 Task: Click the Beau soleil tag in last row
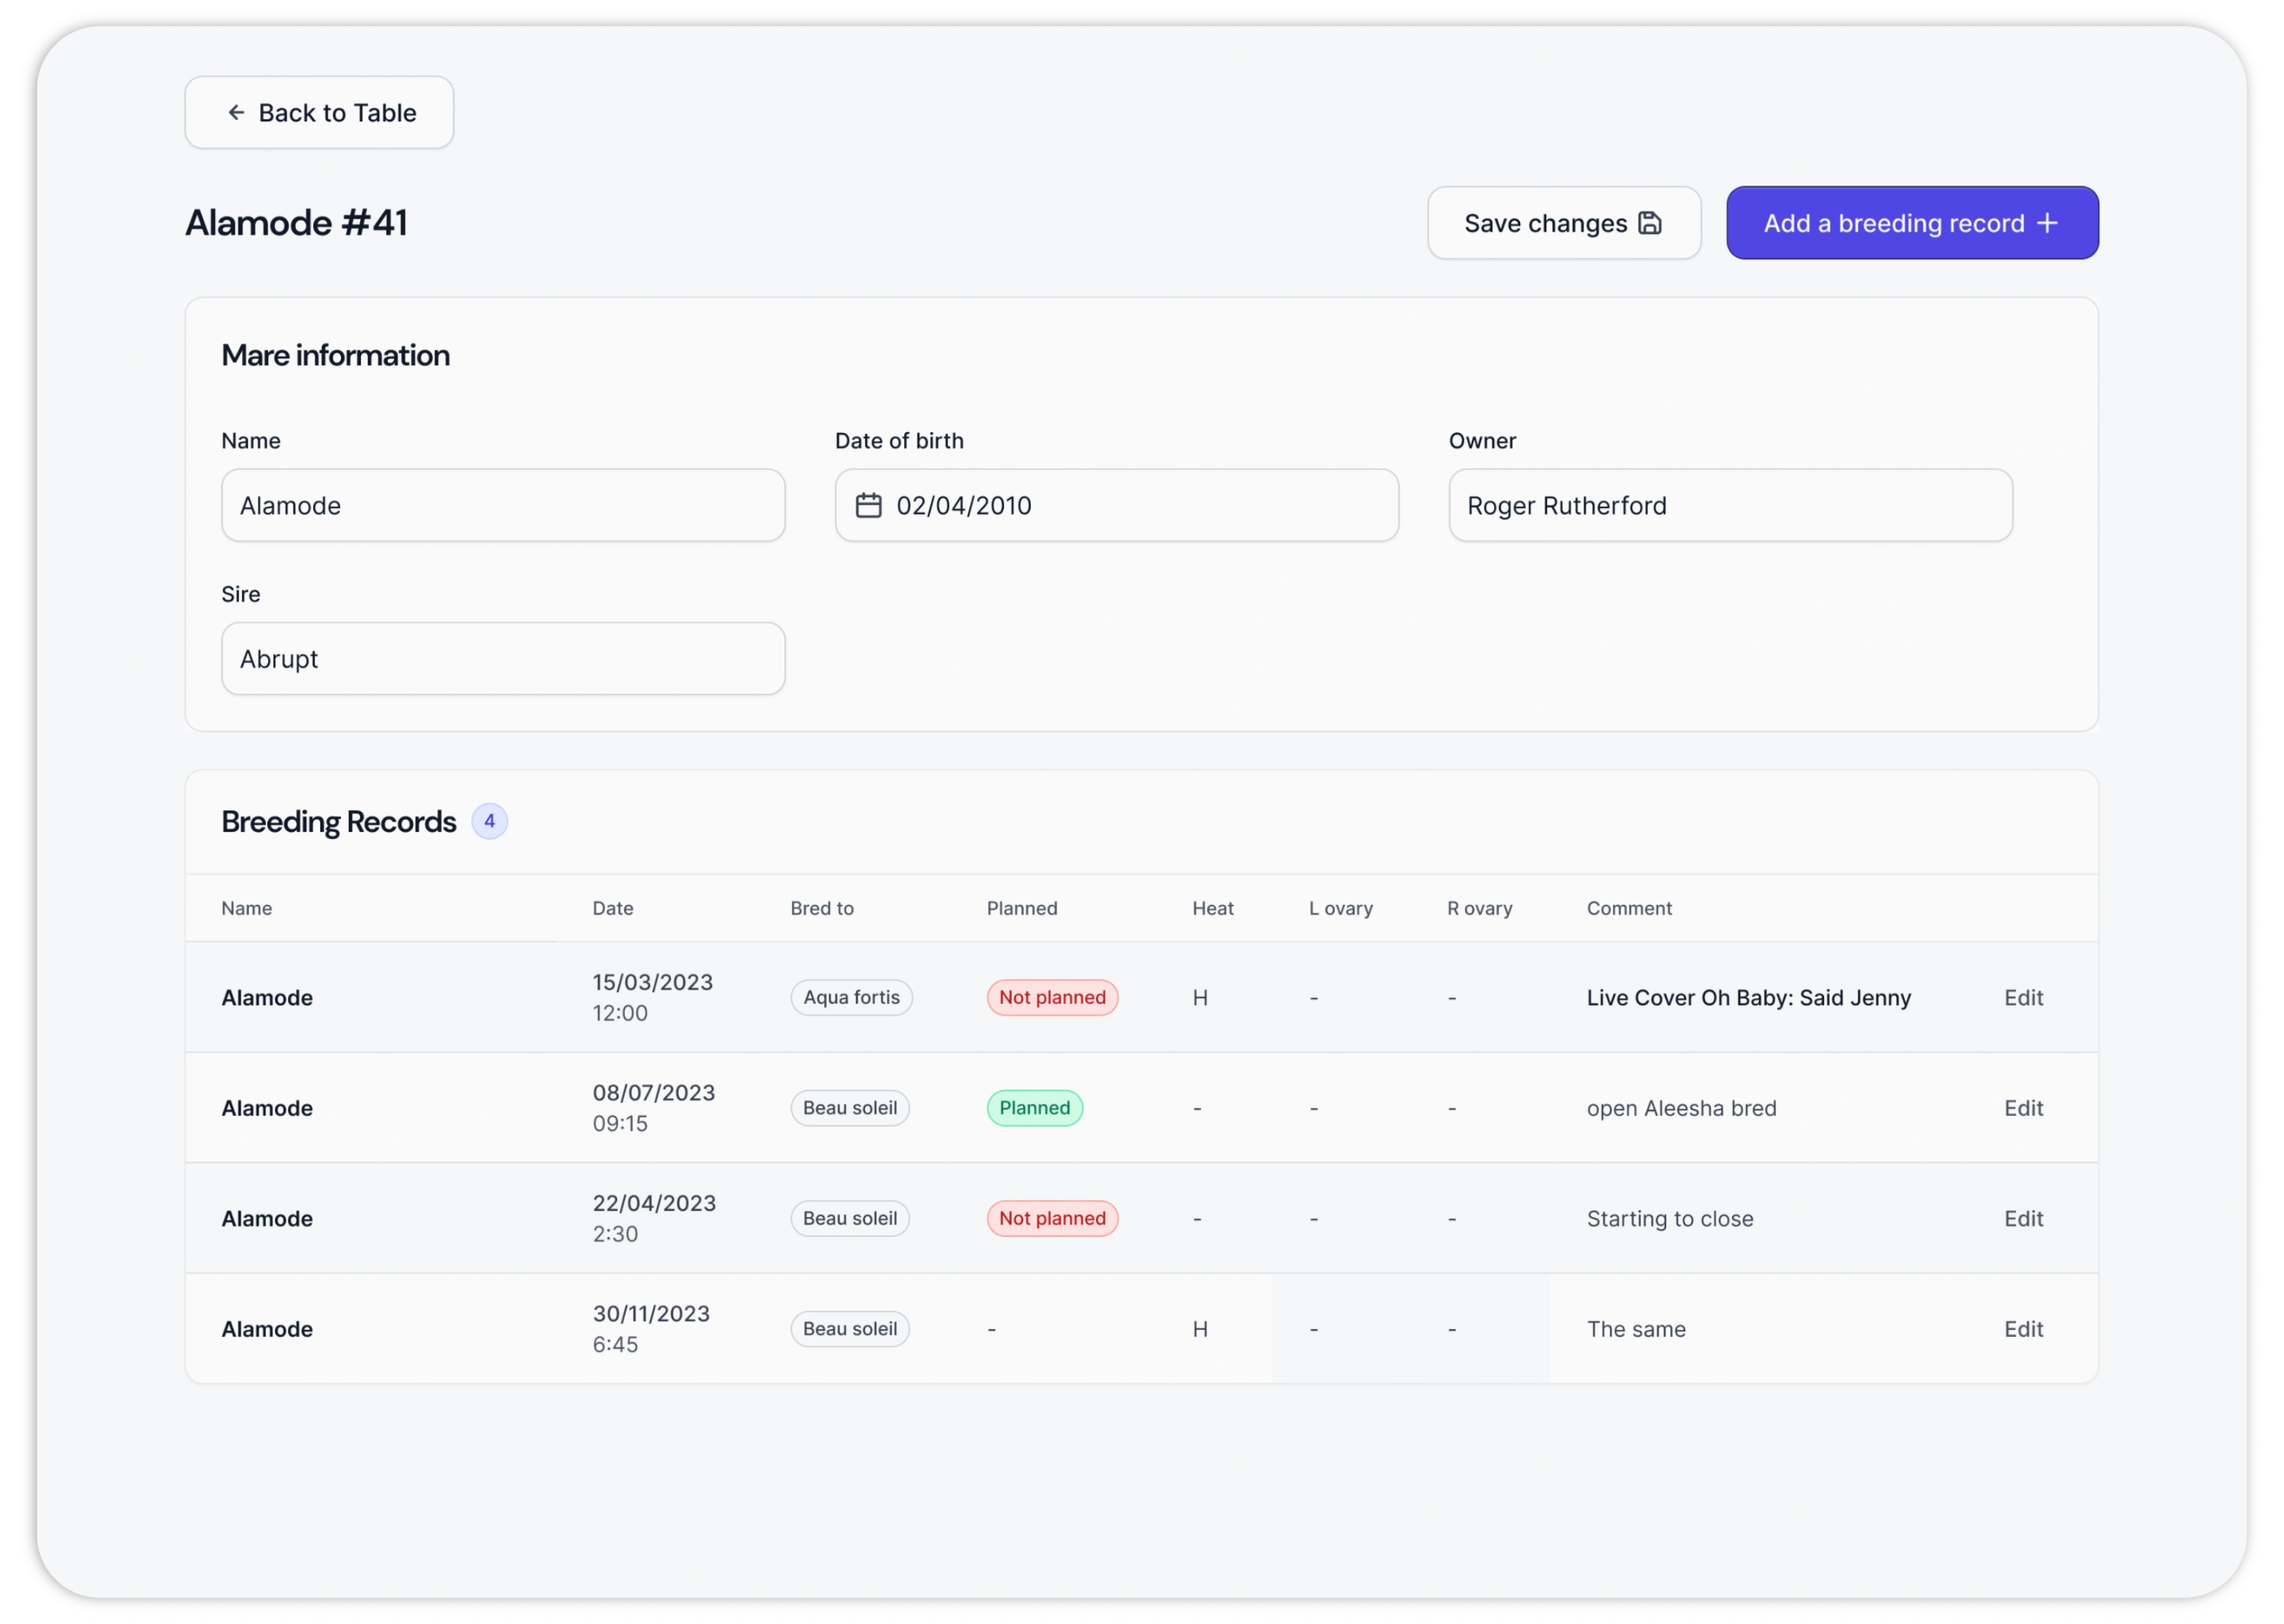[x=849, y=1329]
